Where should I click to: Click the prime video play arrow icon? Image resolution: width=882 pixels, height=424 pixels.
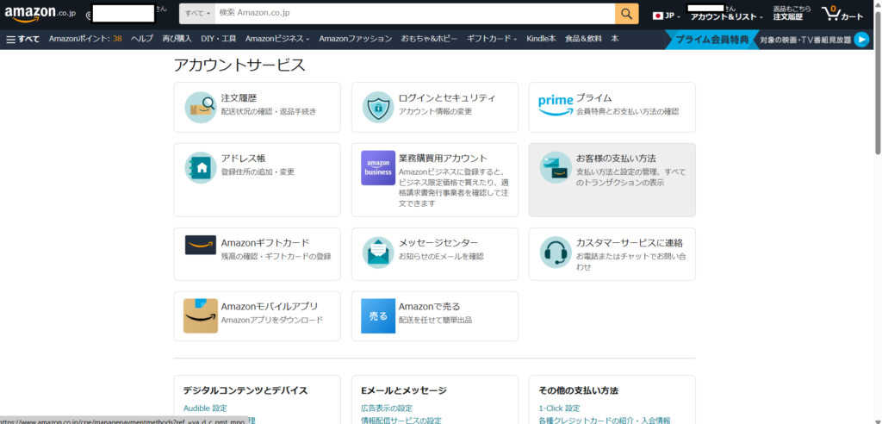(861, 40)
